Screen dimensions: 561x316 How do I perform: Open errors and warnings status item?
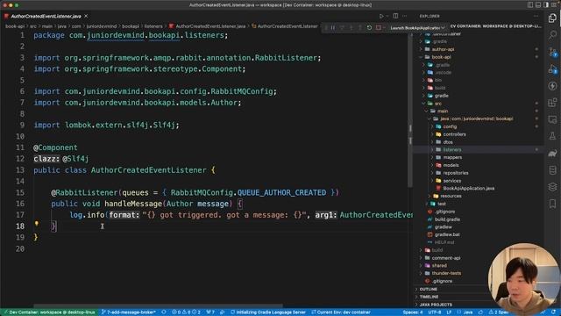[x=186, y=312]
